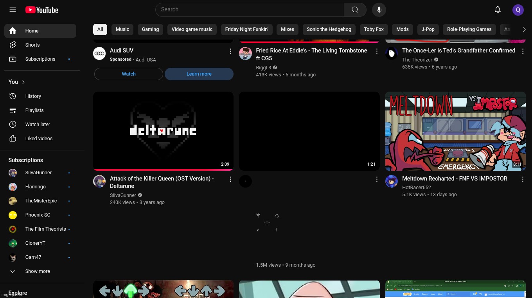532x298 pixels.
Task: Click The Theorizer channel avatar
Action: coord(392,53)
